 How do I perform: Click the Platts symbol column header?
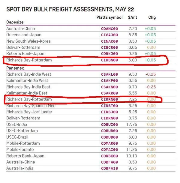pyautogui.click(x=109, y=17)
